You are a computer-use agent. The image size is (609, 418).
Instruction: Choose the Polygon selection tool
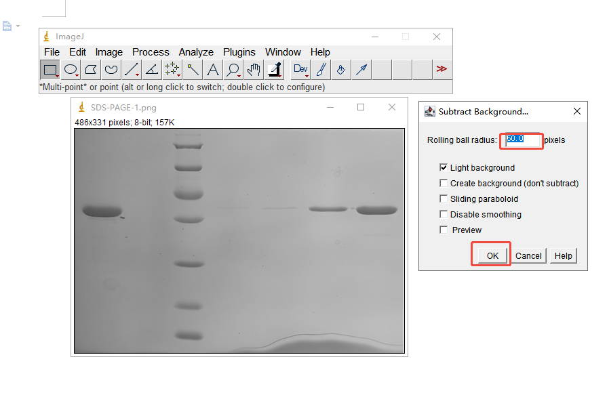click(91, 69)
